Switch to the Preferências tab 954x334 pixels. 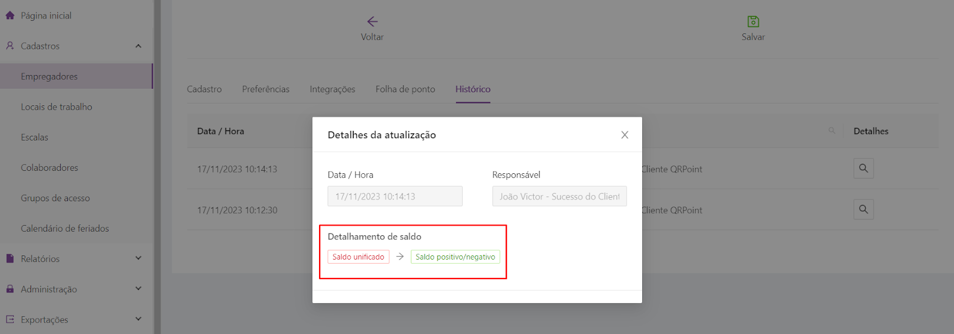265,89
